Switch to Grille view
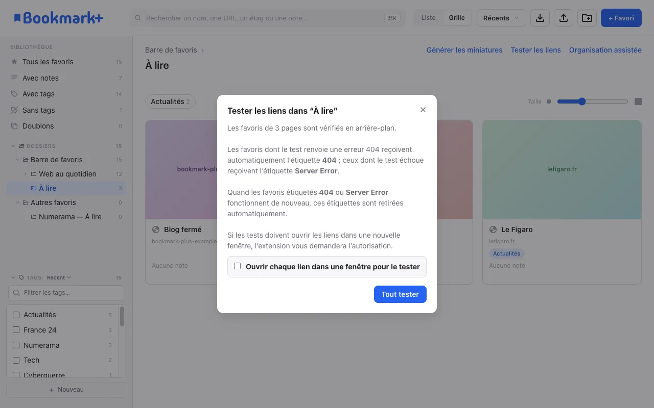This screenshot has height=408, width=654. pos(457,18)
